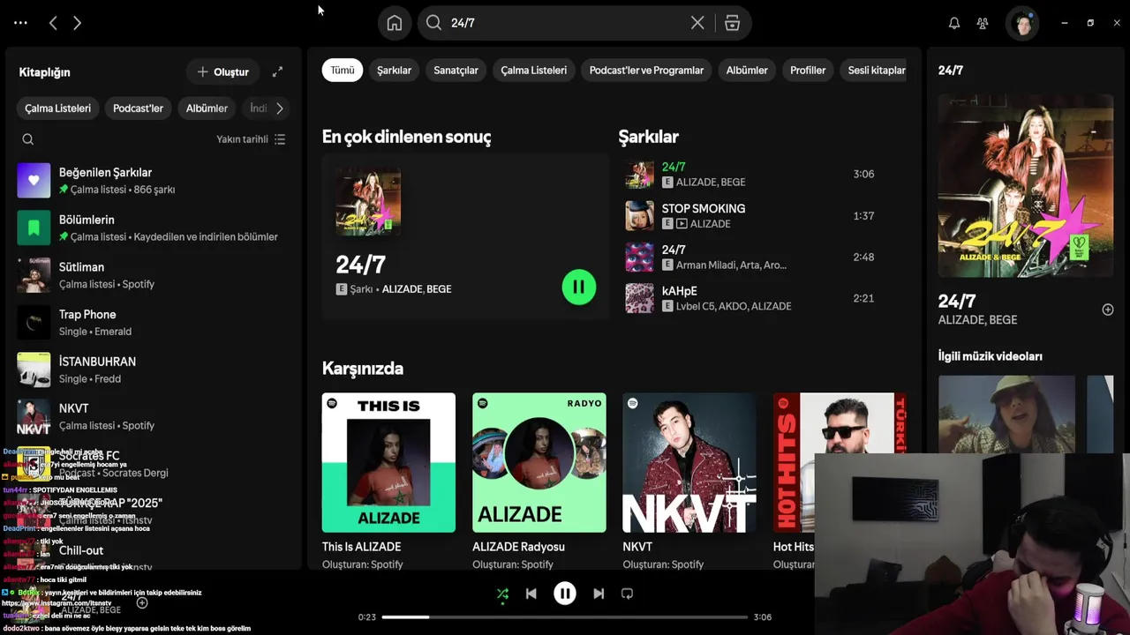1130x635 pixels.
Task: Go forward with the right arrow
Action: pyautogui.click(x=77, y=23)
